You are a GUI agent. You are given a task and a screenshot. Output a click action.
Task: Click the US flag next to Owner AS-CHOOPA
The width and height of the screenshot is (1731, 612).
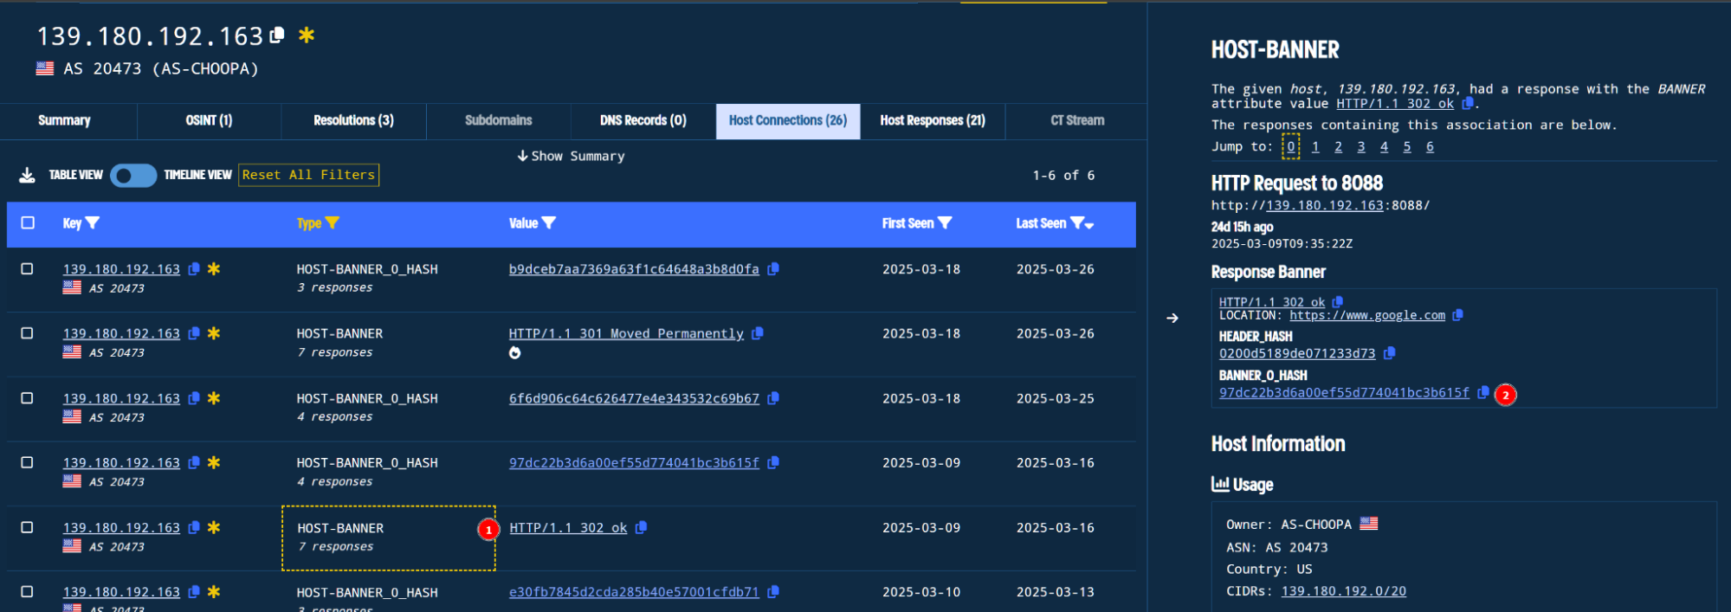pos(1369,524)
